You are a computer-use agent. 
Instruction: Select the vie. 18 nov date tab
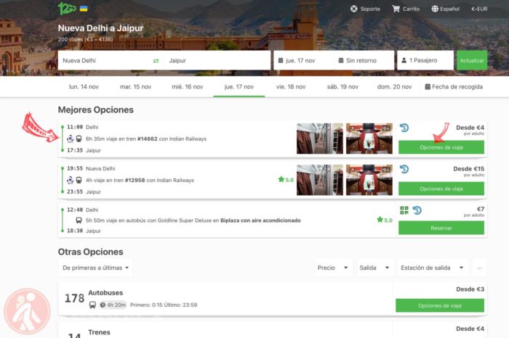(291, 87)
